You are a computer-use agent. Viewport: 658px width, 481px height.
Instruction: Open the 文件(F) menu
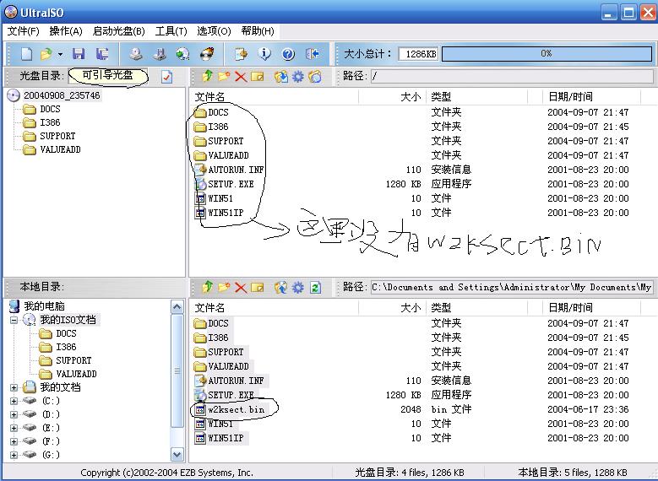tap(23, 31)
